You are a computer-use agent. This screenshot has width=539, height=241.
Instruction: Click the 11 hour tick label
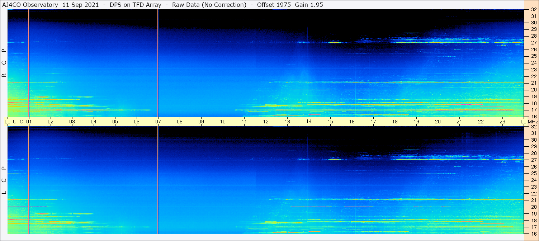pos(244,122)
